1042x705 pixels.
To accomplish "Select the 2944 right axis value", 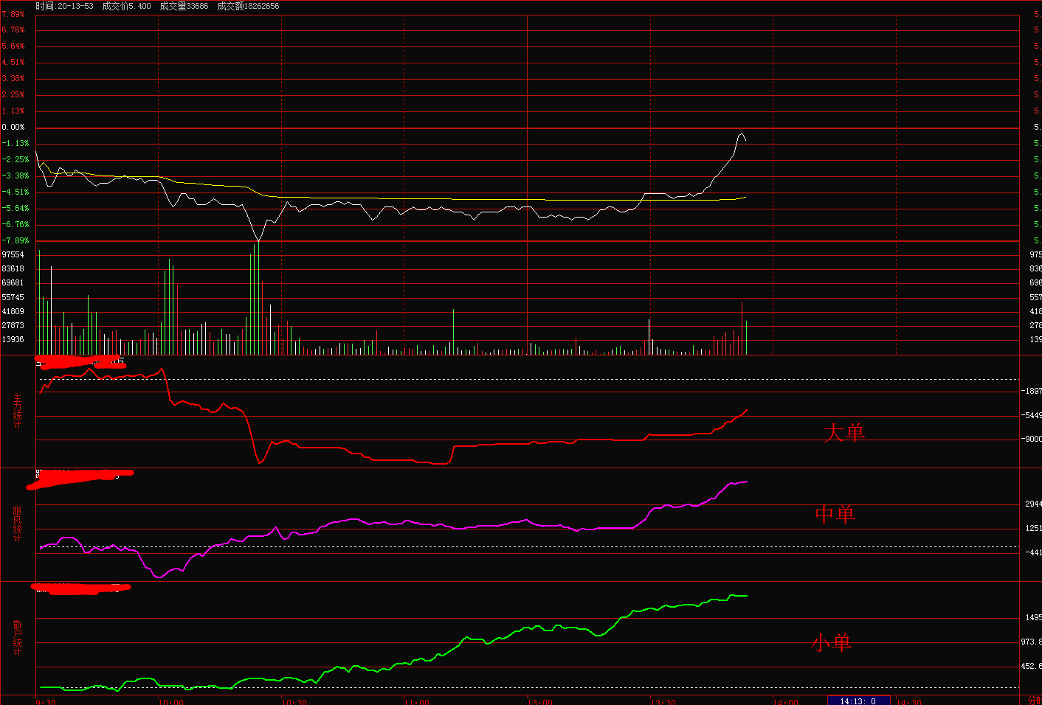I will [x=1033, y=504].
